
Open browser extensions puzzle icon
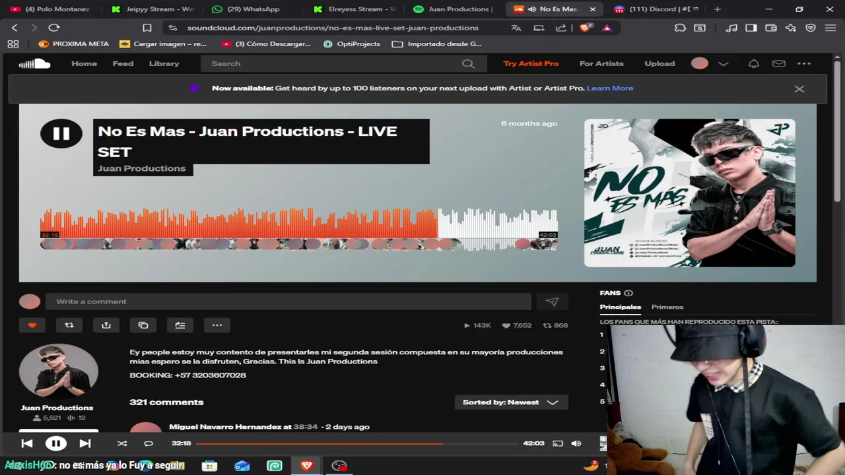point(680,28)
